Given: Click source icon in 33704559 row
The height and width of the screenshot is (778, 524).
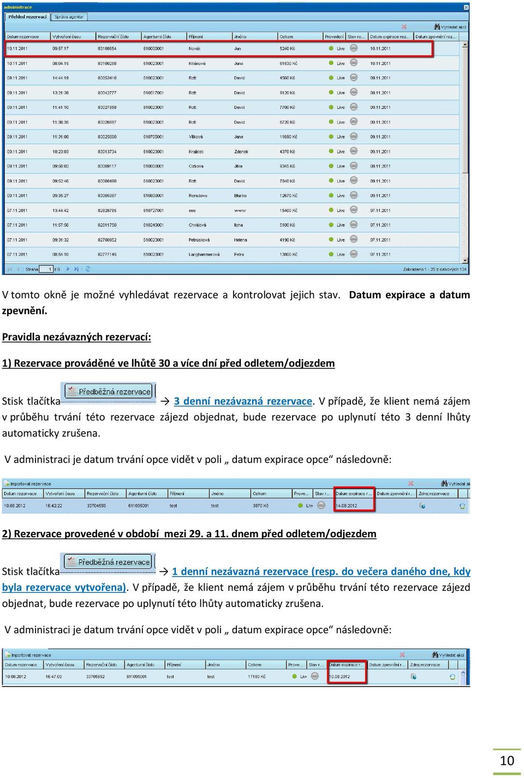Looking at the screenshot, I should 422,506.
